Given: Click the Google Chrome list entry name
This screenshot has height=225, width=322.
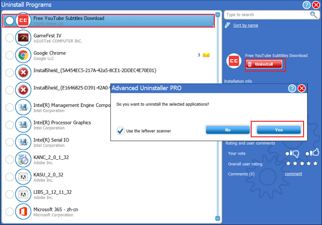Looking at the screenshot, I should coord(50,53).
